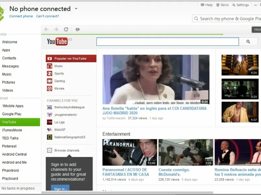This screenshot has width=261, height=195.
Task: Click the Skins shirt icon
Action: pos(218,5)
